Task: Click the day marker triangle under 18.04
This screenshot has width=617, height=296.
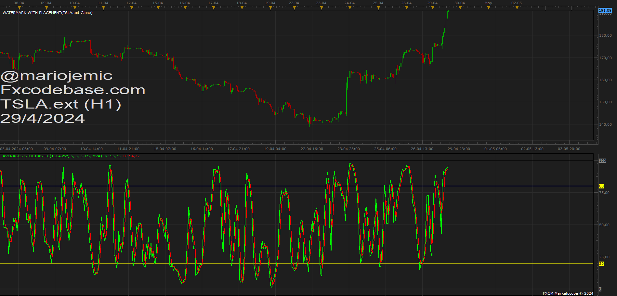Action: pyautogui.click(x=242, y=8)
